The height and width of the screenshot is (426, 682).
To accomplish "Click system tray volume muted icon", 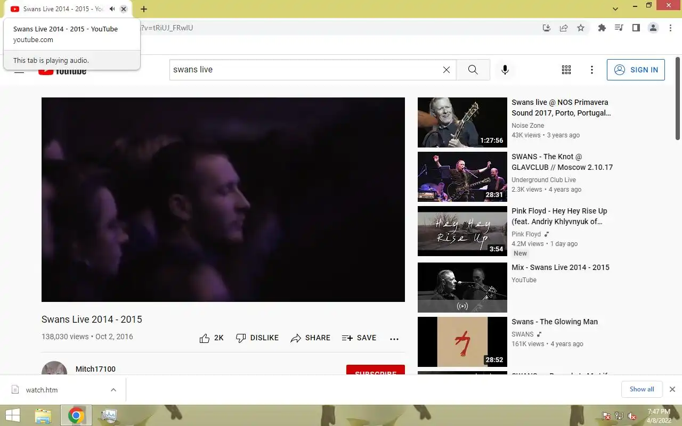I will click(x=632, y=416).
